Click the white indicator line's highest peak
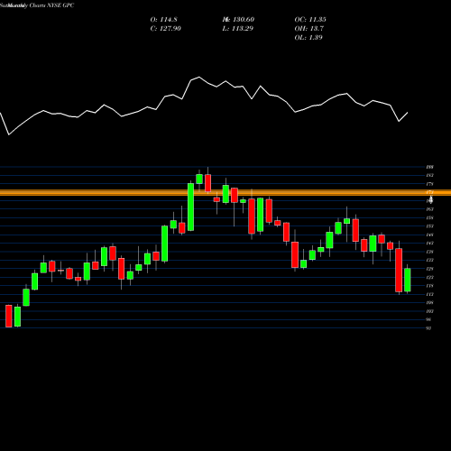 (x=199, y=77)
